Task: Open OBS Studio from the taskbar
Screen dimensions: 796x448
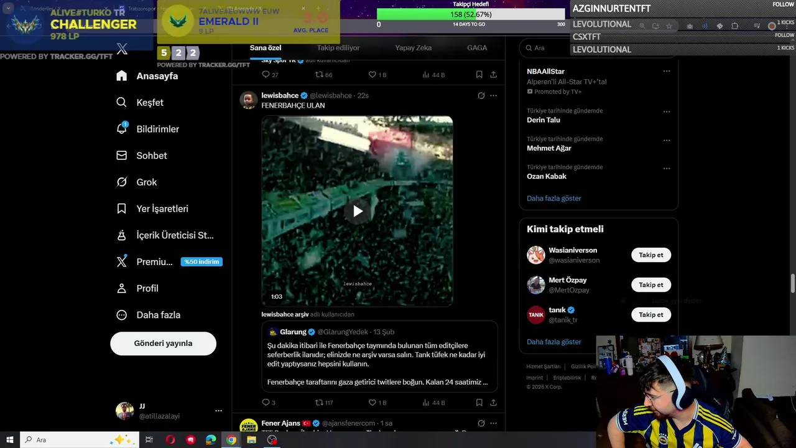Action: 272,440
